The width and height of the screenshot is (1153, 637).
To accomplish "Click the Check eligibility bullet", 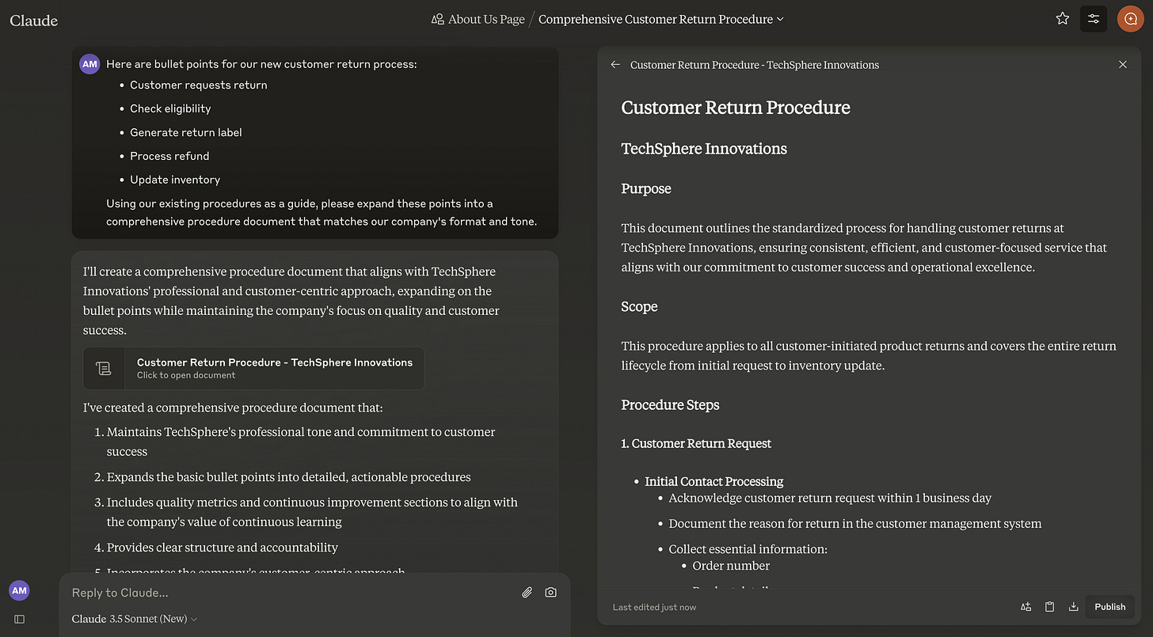I will point(170,108).
